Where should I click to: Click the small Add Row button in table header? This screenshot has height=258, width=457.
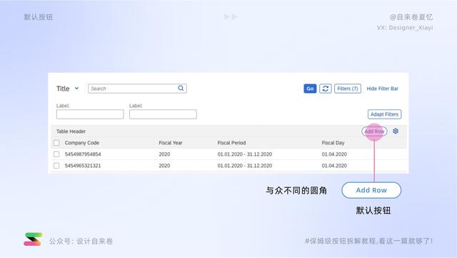[x=374, y=132]
